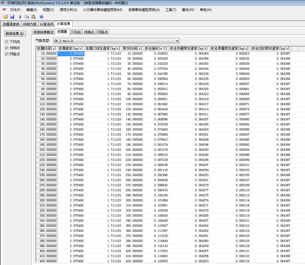This screenshot has width=305, height=265.
Task: Select the 泄漏量 sub-tab
Action: click(62, 32)
